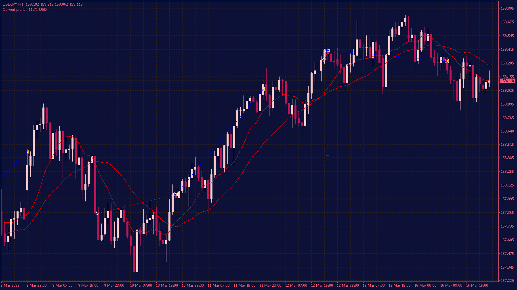Click the 6 Mar 2026 date label

coord(10,286)
